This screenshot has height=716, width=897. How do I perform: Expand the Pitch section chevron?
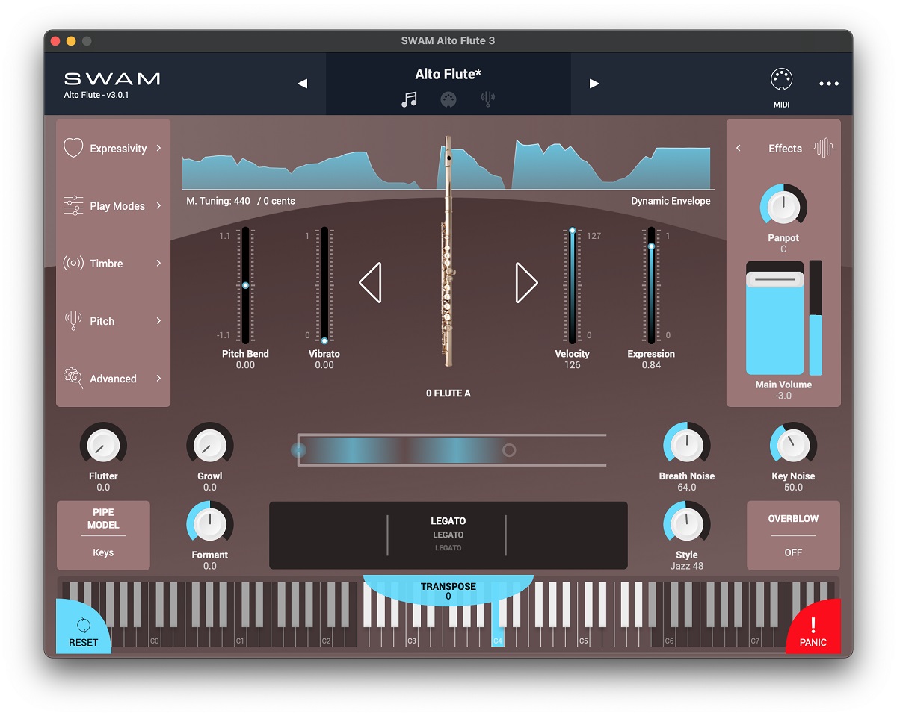[x=158, y=320]
